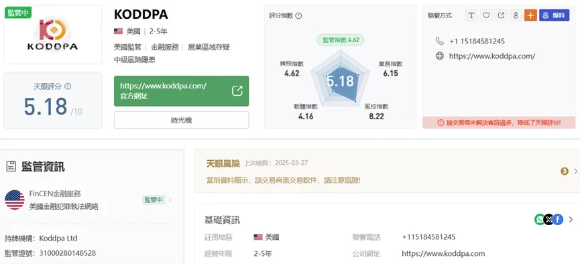Click 聯繫電話 value +115184581245

428,237
